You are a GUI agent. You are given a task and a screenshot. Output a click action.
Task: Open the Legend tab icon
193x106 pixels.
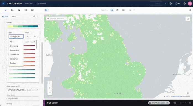26,10
